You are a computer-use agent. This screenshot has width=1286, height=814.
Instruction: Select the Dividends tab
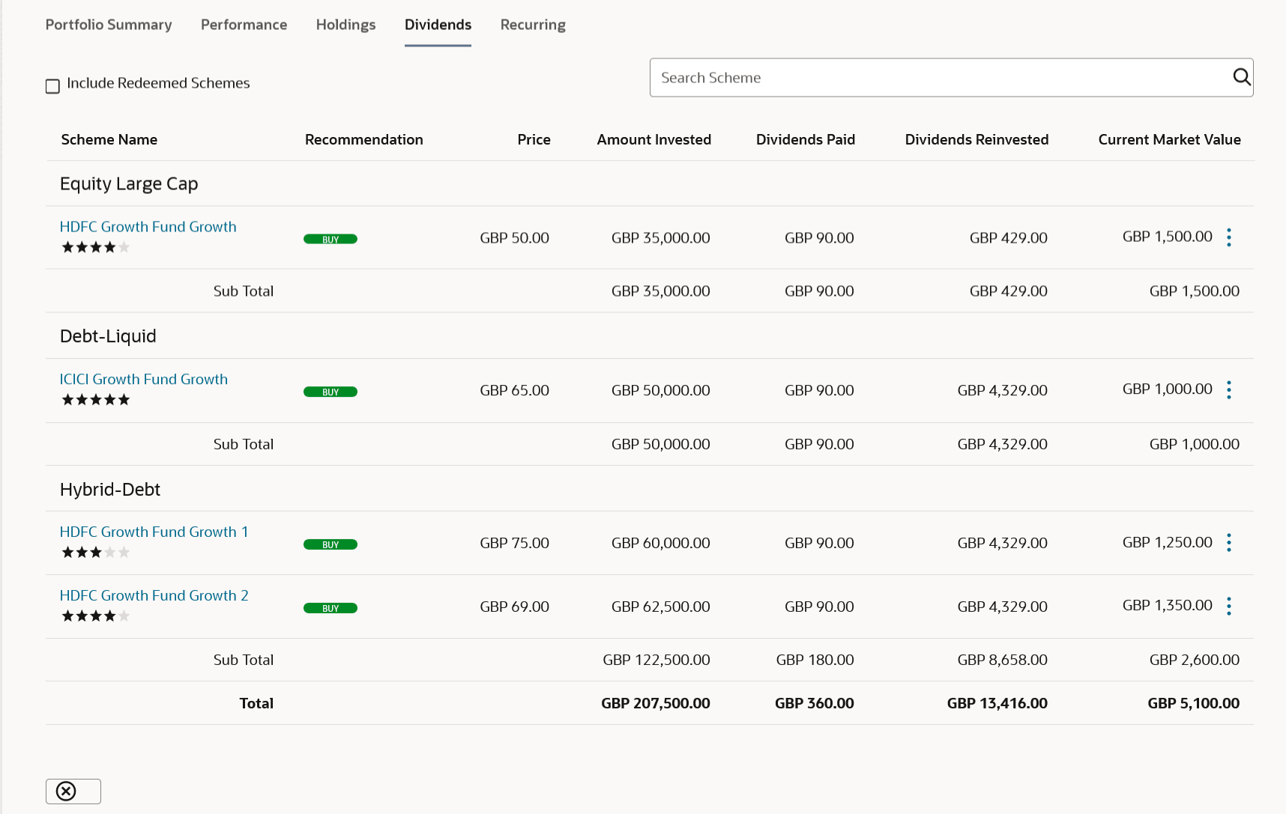coord(438,25)
